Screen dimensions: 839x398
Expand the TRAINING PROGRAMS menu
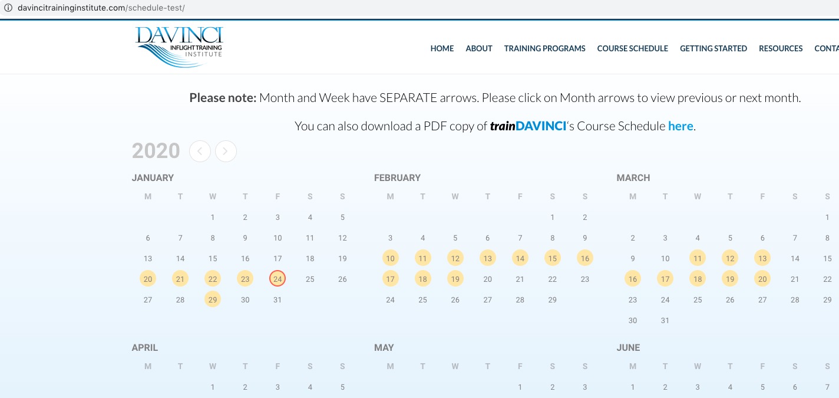pyautogui.click(x=544, y=48)
